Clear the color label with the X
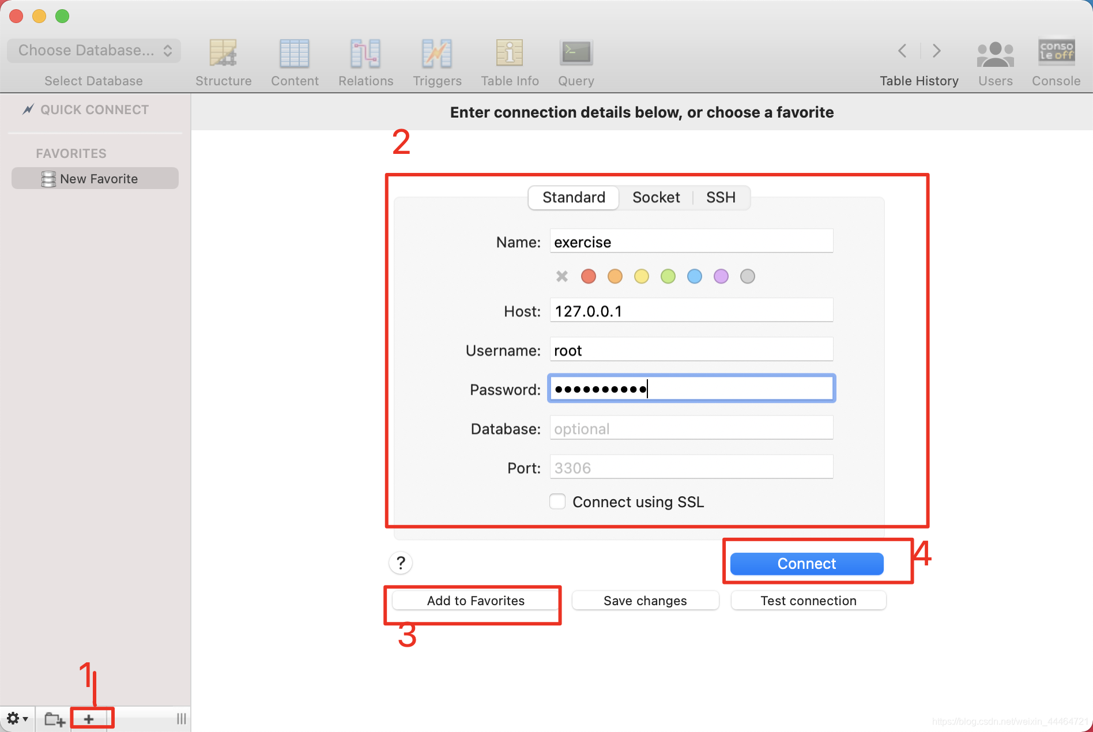 tap(562, 276)
